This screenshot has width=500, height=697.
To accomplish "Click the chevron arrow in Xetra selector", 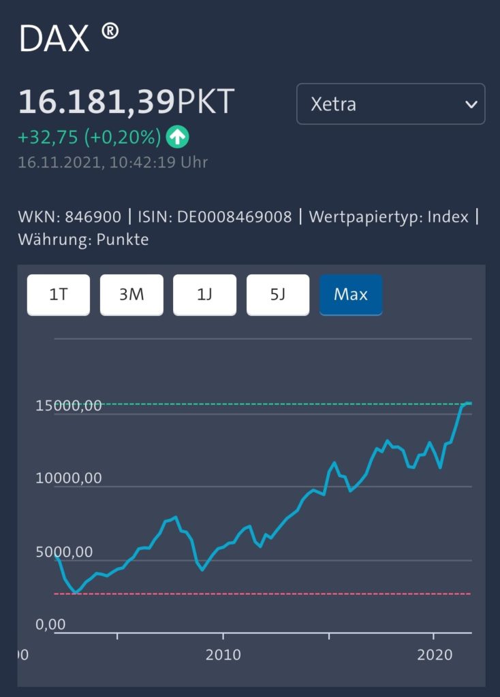I will (x=471, y=104).
